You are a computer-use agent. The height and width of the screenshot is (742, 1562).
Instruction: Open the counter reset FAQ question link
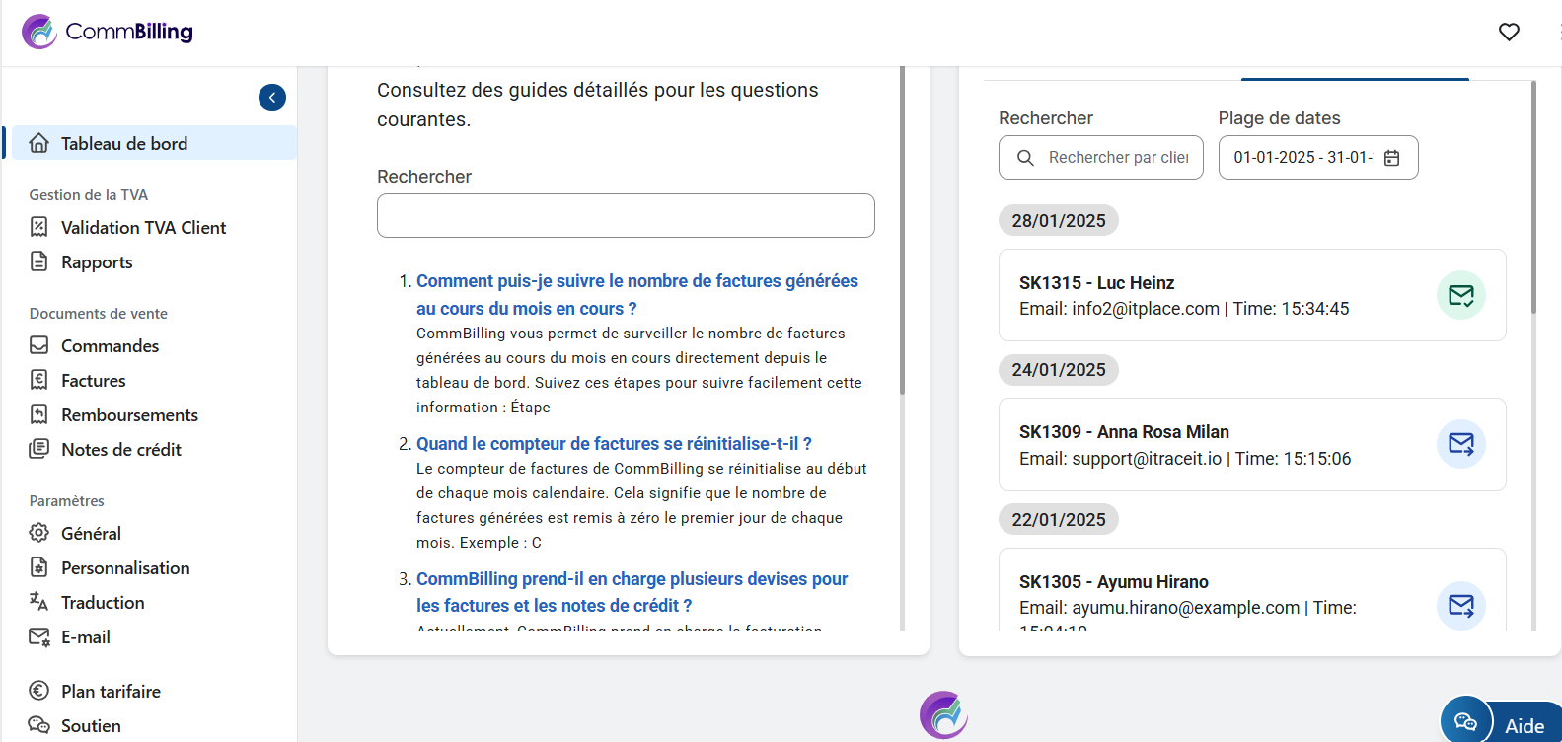[614, 444]
